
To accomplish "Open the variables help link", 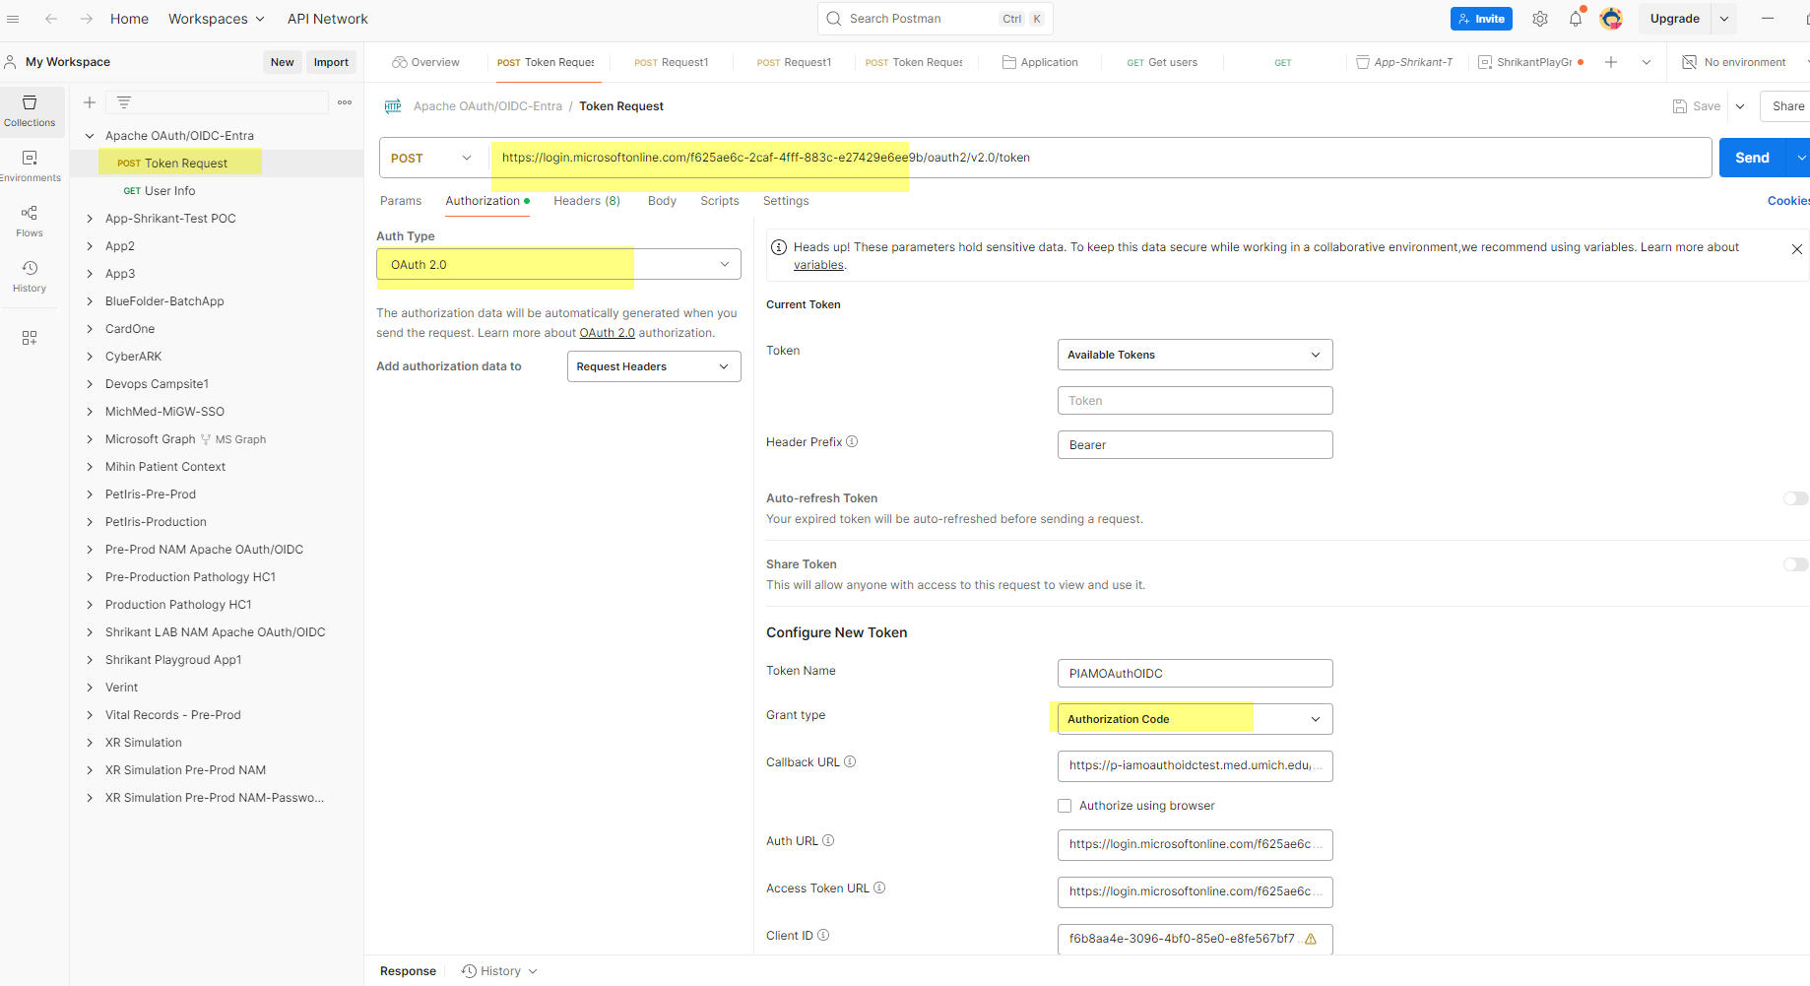I will pyautogui.click(x=818, y=264).
